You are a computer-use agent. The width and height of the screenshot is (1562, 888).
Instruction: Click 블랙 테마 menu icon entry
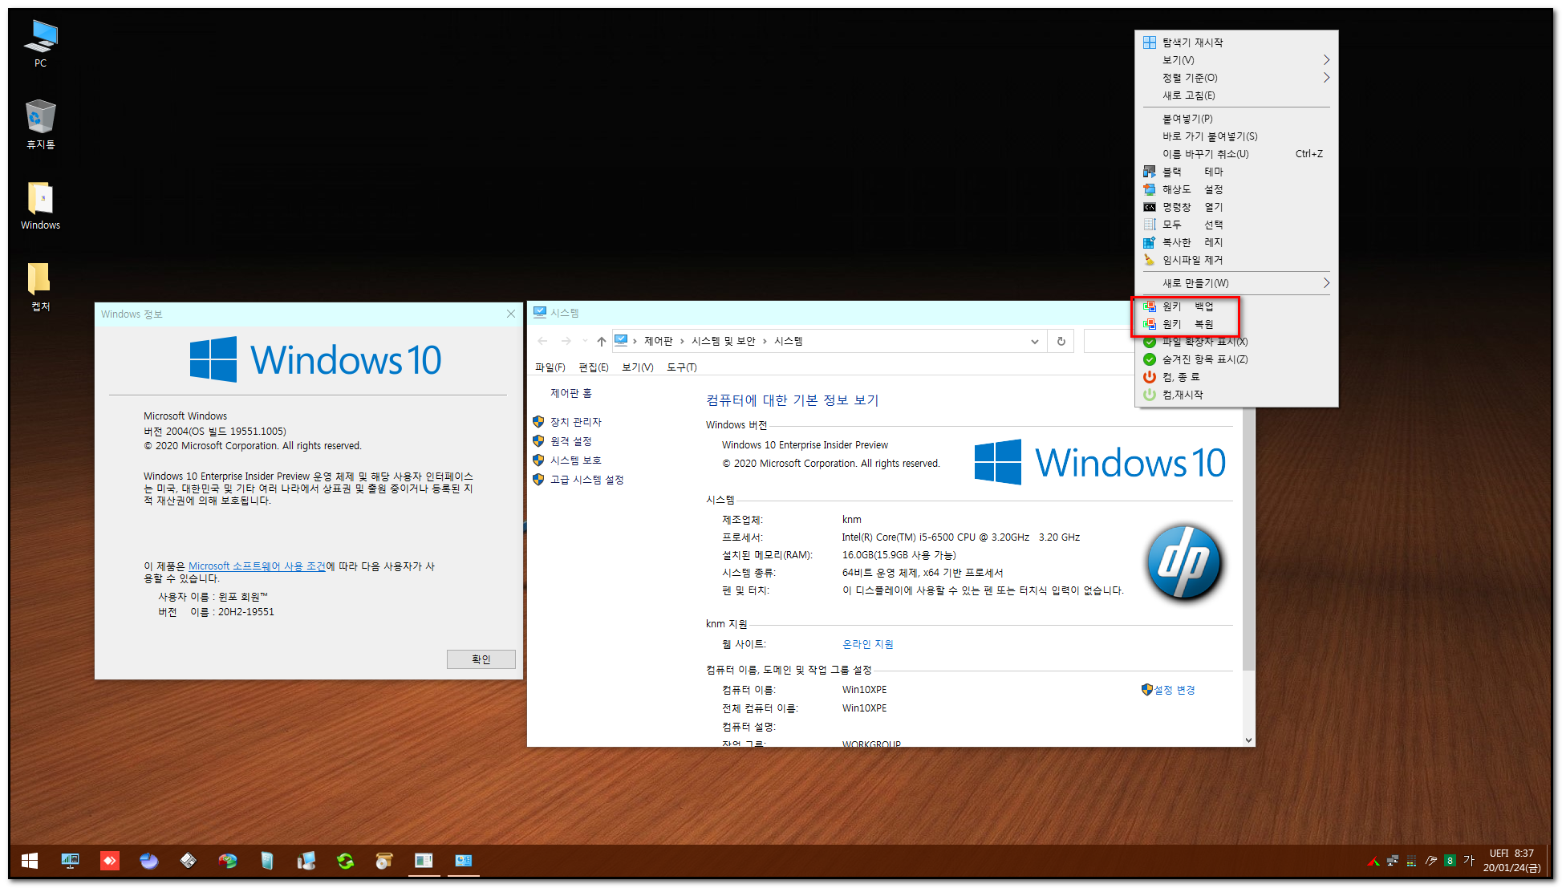click(x=1236, y=172)
